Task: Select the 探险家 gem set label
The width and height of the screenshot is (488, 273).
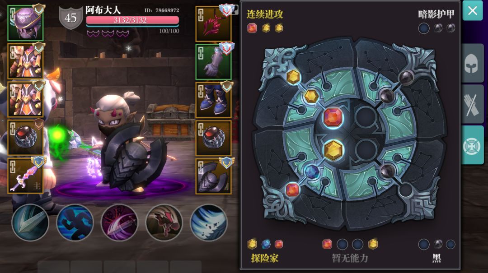Action: click(x=265, y=258)
